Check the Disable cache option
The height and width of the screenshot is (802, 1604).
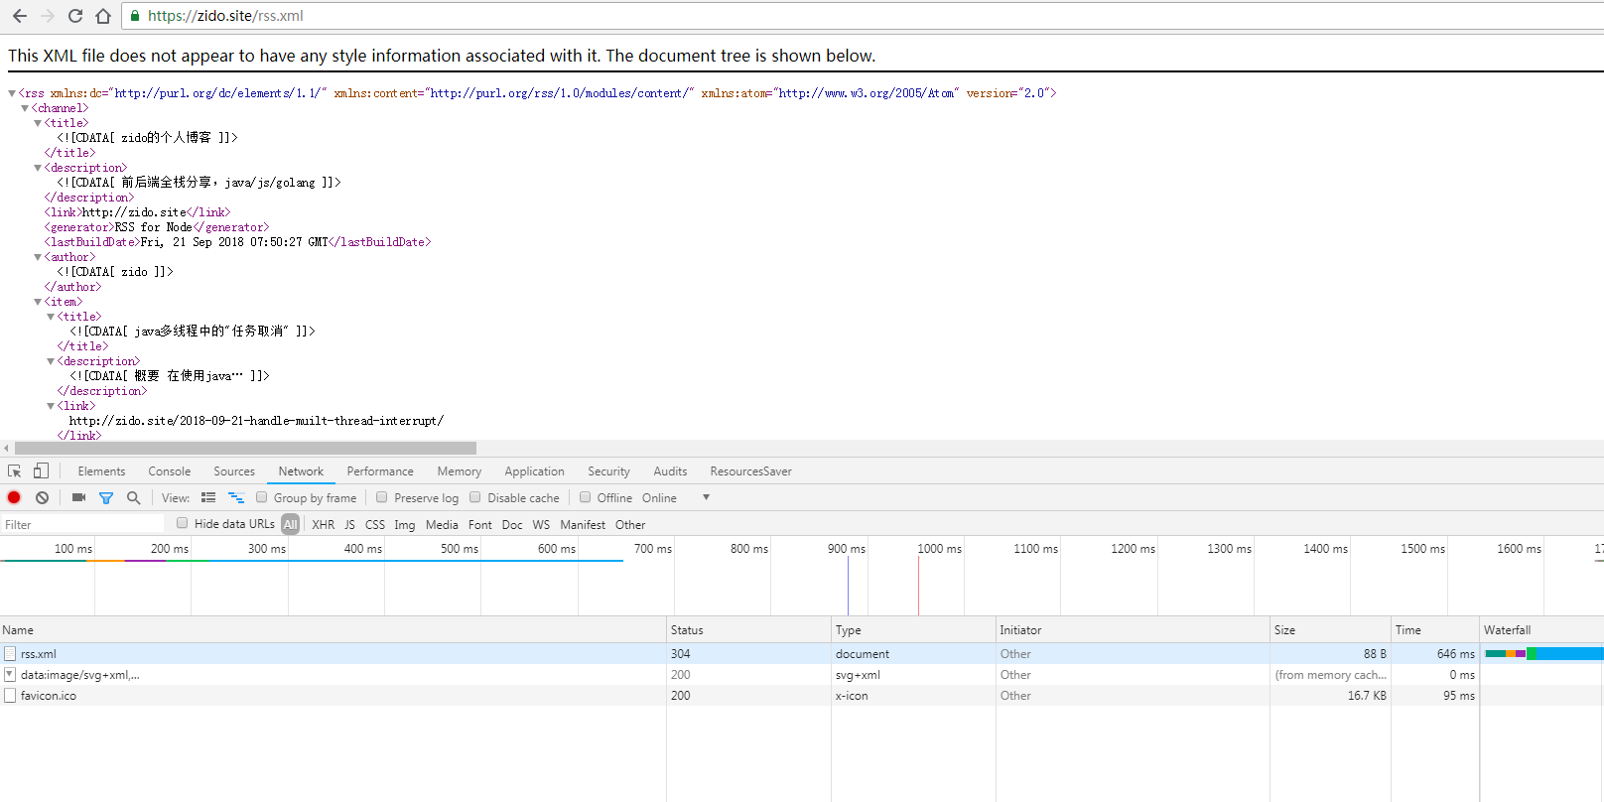click(475, 497)
